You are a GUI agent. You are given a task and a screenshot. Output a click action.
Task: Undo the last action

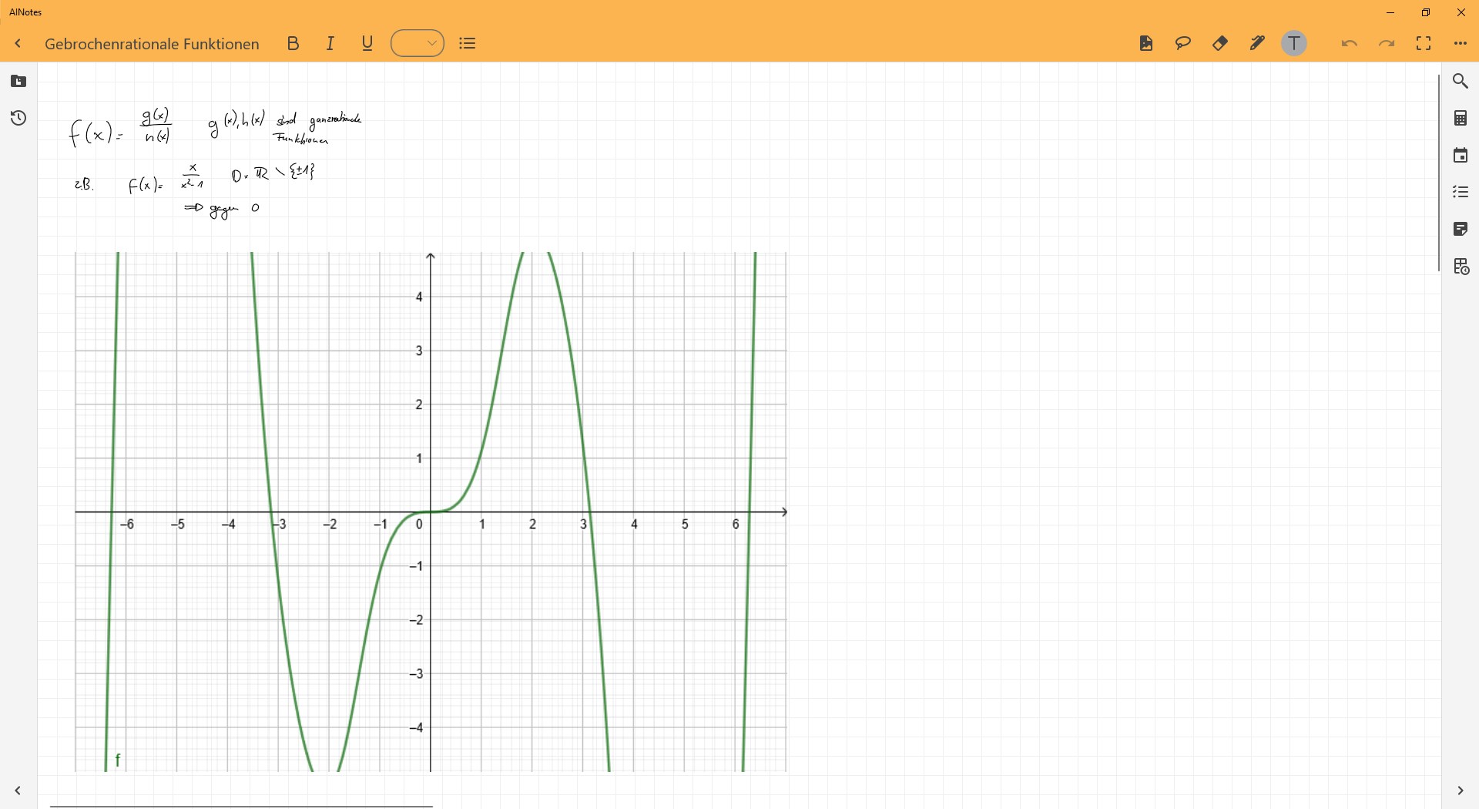1349,43
